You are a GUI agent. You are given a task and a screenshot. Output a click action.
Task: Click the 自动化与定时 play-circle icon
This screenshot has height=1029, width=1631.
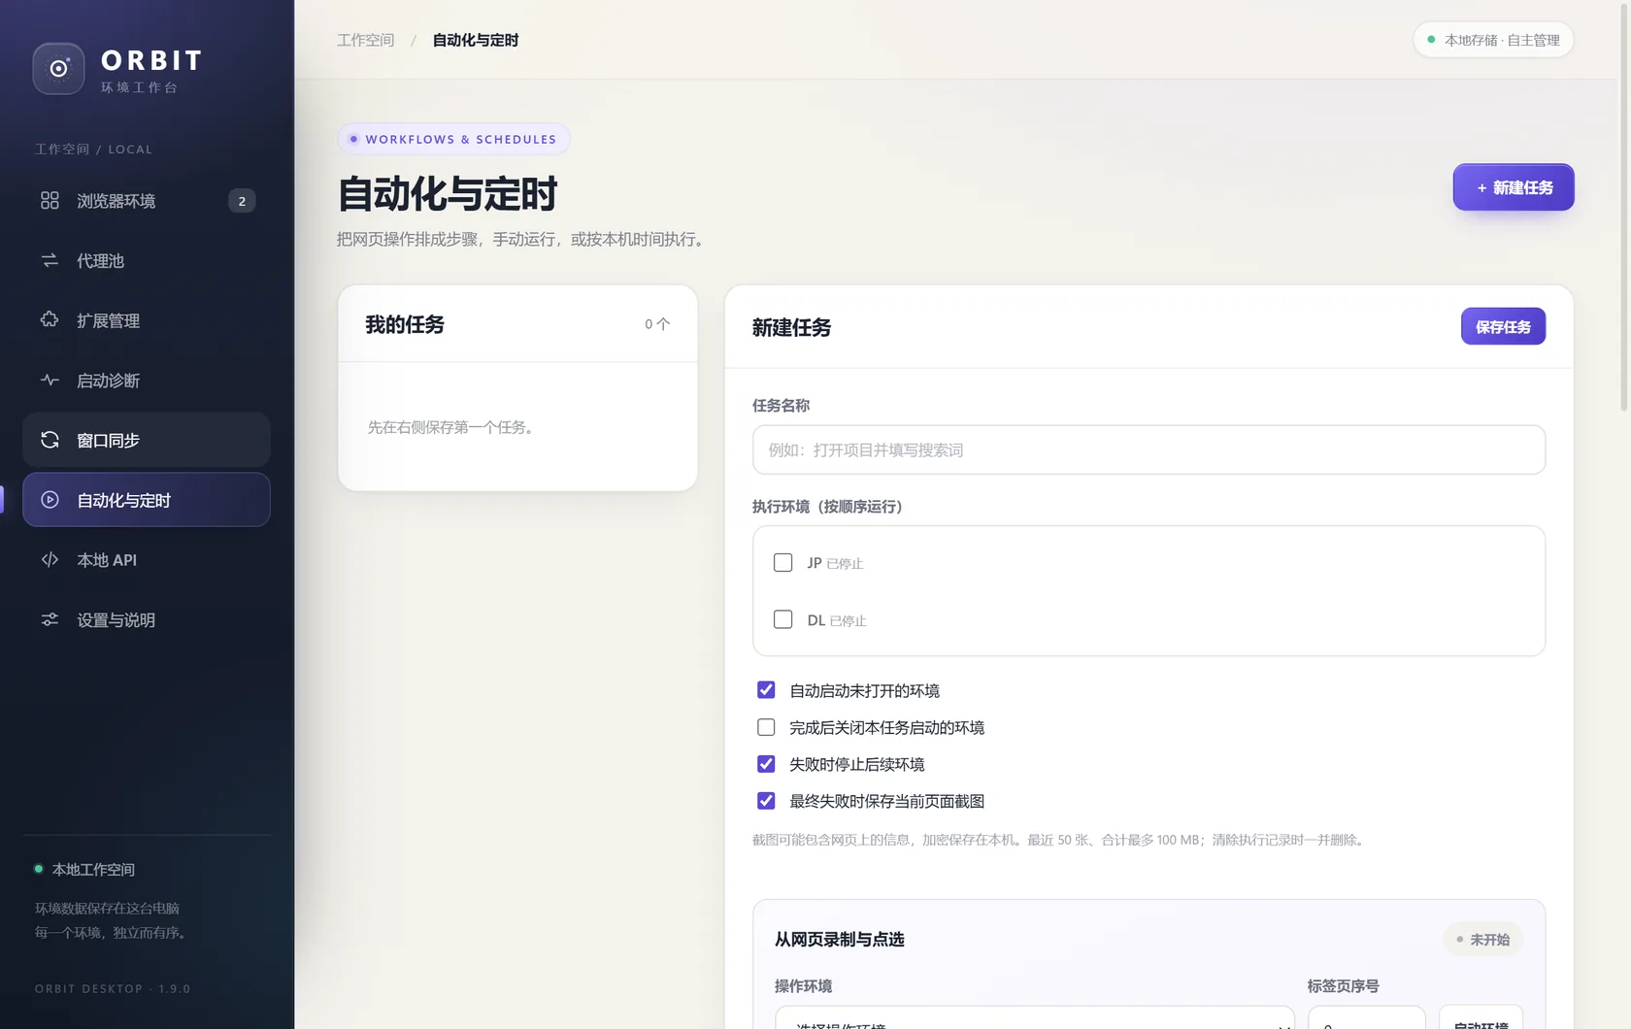point(50,500)
